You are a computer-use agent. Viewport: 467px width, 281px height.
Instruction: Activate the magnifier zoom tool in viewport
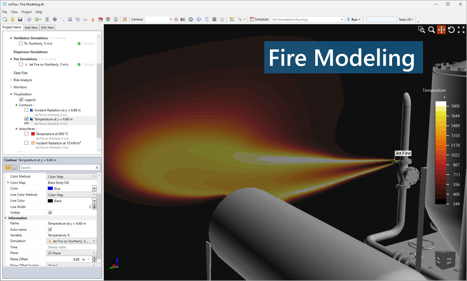(431, 30)
